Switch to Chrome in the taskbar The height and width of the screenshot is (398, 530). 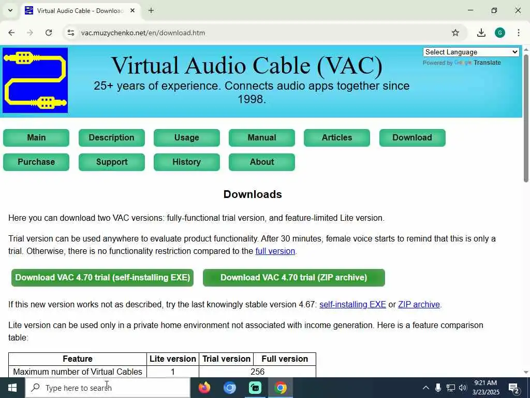click(x=281, y=388)
